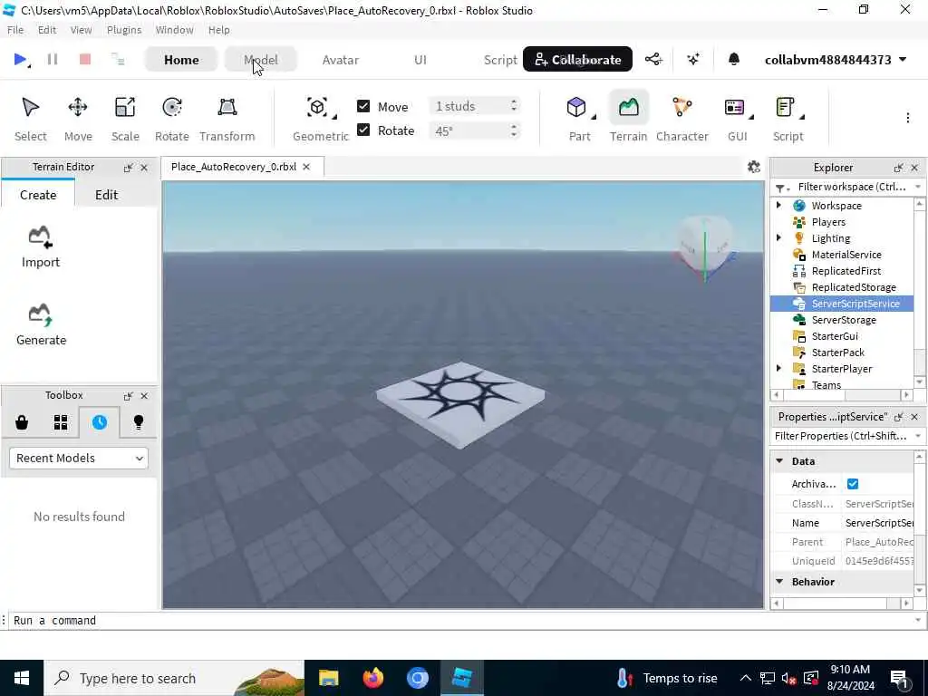This screenshot has width=928, height=696.
Task: Select ServerStorage in Explorer
Action: point(844,320)
